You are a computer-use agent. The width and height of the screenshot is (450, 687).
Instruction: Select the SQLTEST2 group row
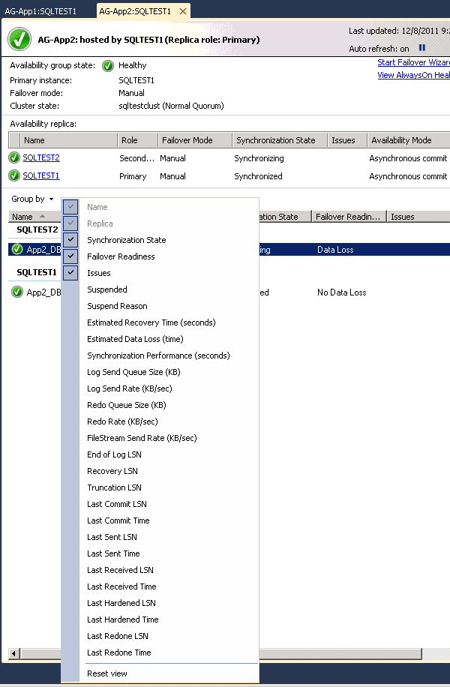click(37, 229)
